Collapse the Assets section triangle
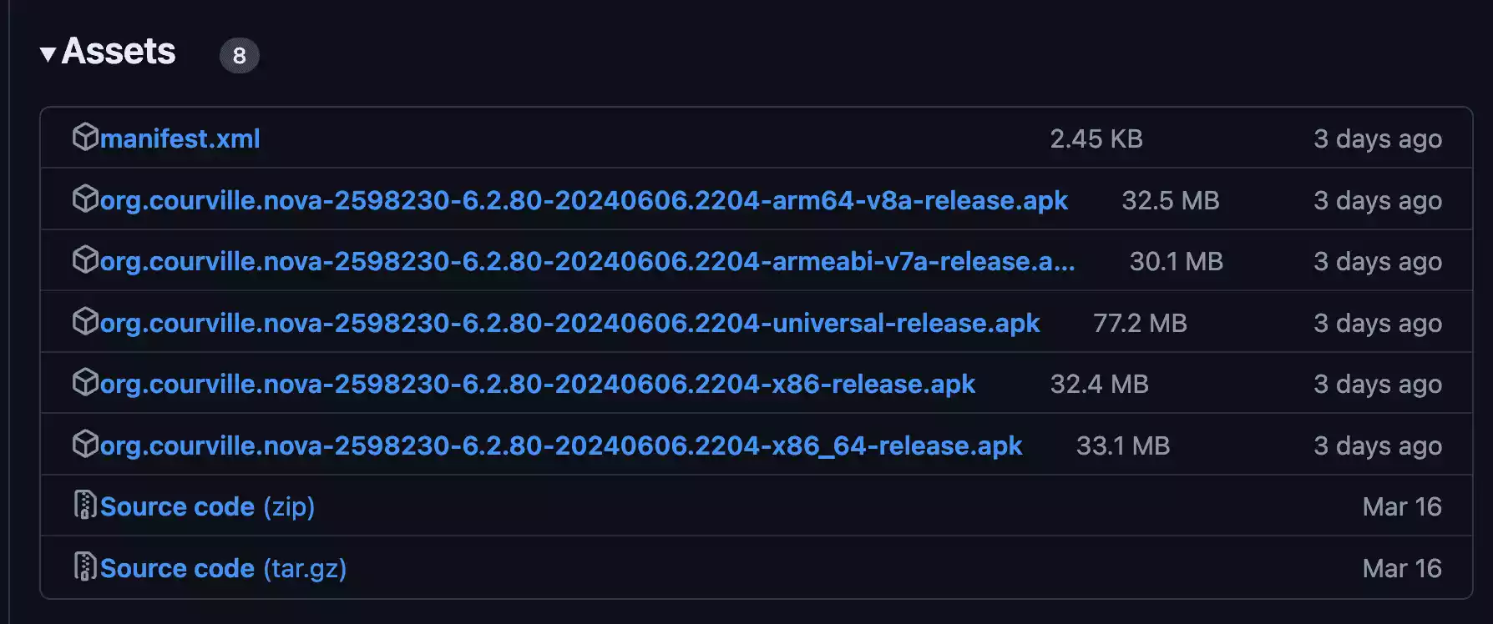Screen dimensions: 1493x624 click(48, 54)
